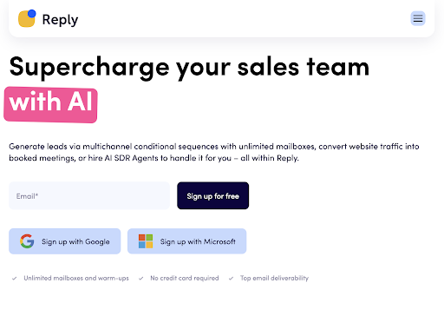Click the Reply yellow logo icon
The image size is (444, 316).
[27, 18]
